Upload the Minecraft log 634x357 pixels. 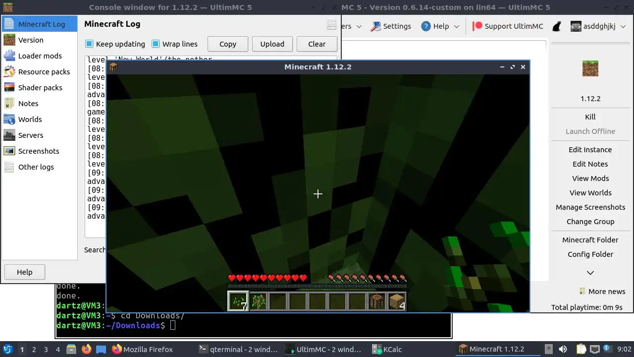pyautogui.click(x=272, y=44)
